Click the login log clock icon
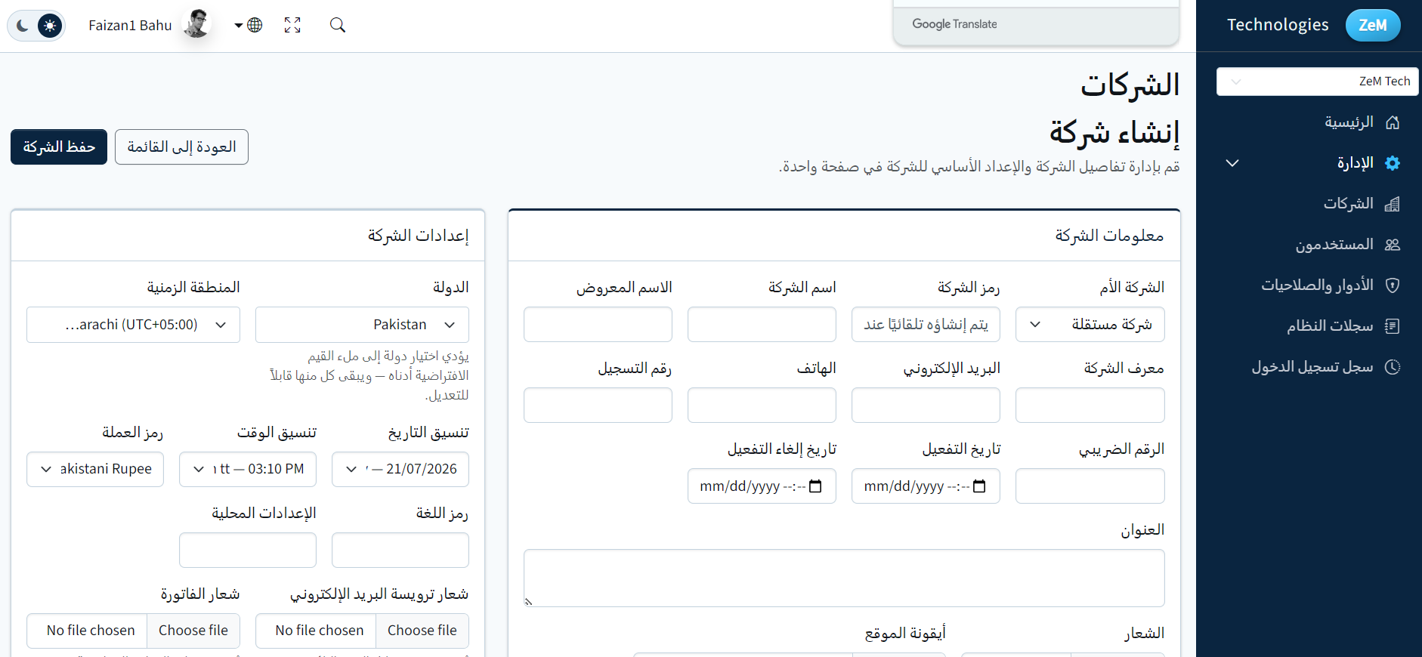 [1393, 367]
